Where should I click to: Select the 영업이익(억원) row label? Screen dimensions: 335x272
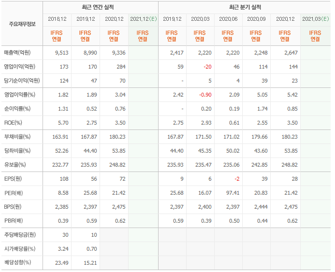click(x=20, y=67)
